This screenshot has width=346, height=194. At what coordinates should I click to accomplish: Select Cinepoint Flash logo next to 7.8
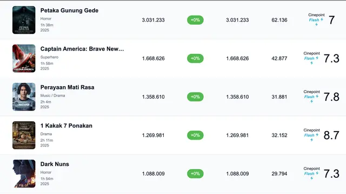pos(311,96)
